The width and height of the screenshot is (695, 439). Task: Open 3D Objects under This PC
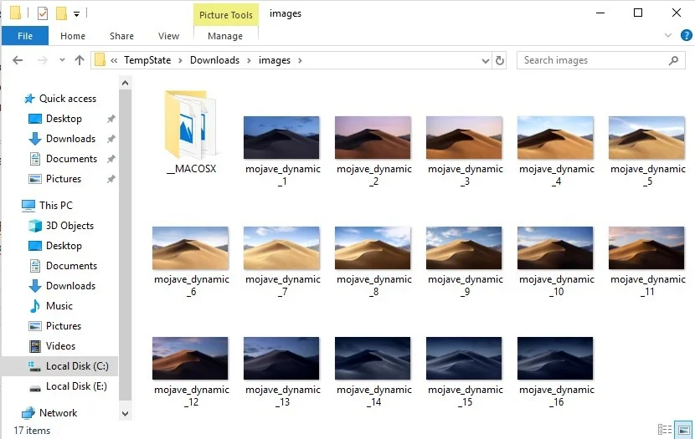(69, 226)
